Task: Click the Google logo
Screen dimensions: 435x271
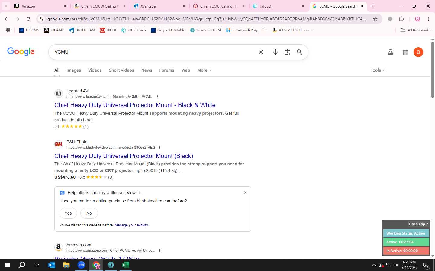Action: [x=21, y=51]
